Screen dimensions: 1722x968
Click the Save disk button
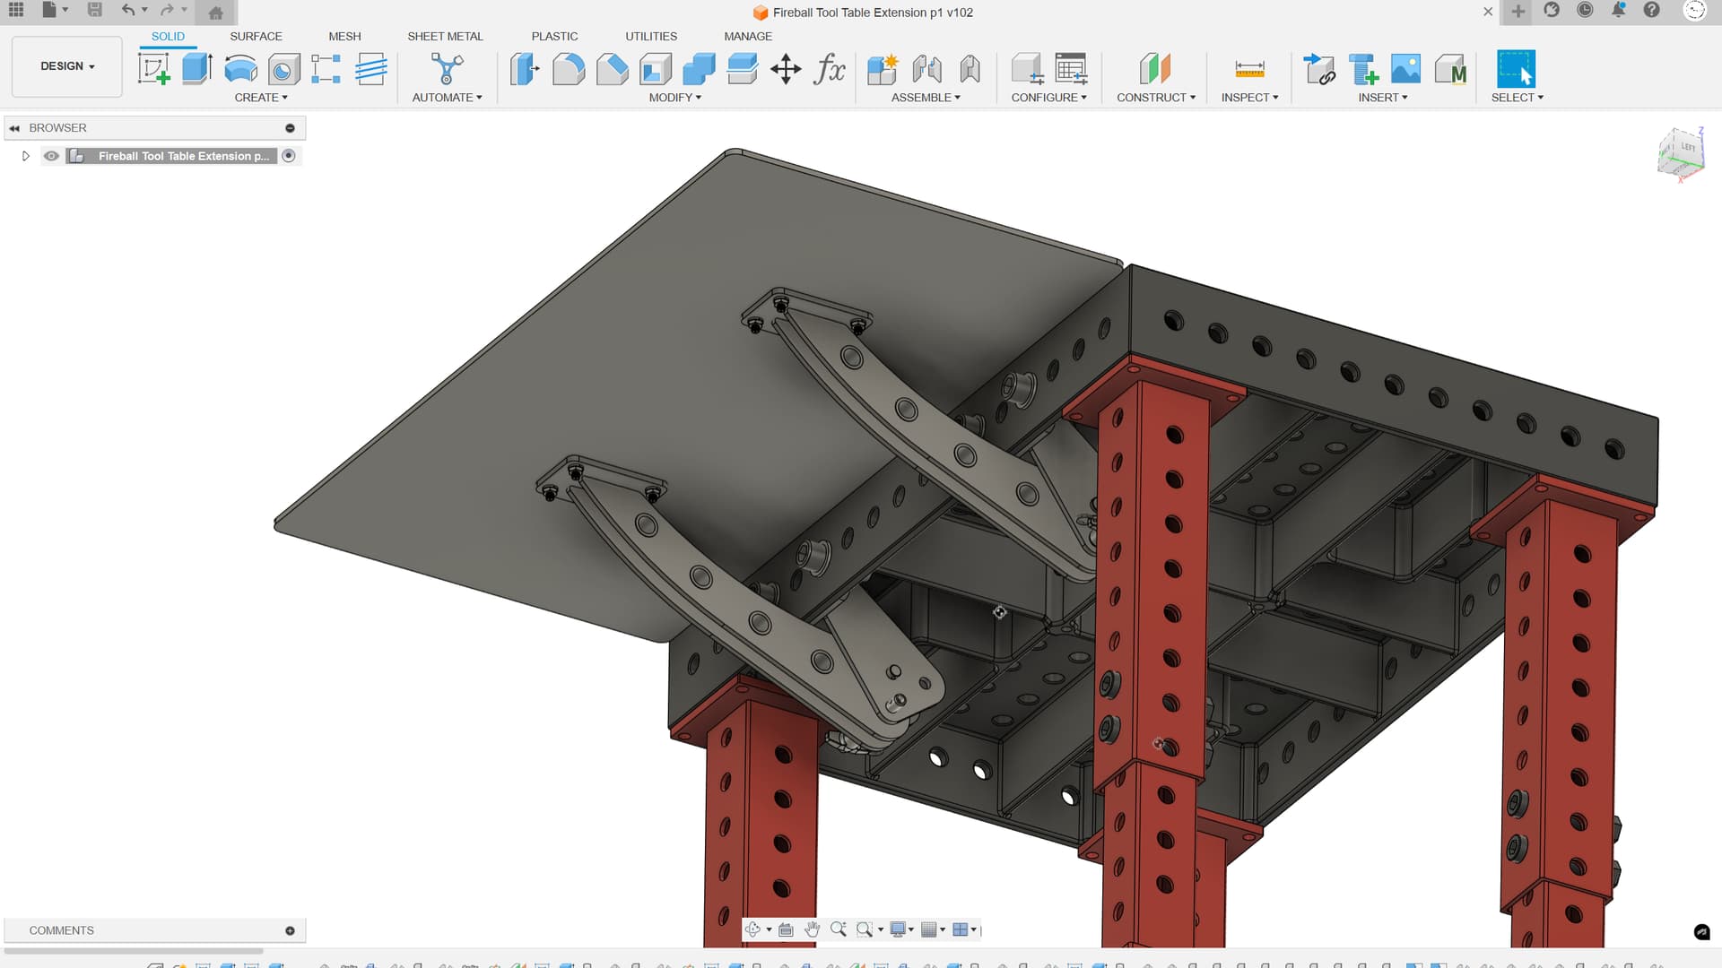(x=94, y=10)
